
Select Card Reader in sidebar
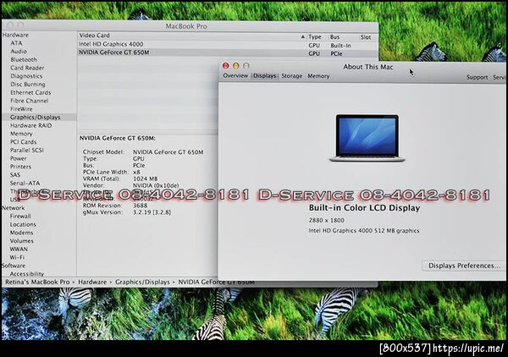pos(27,68)
